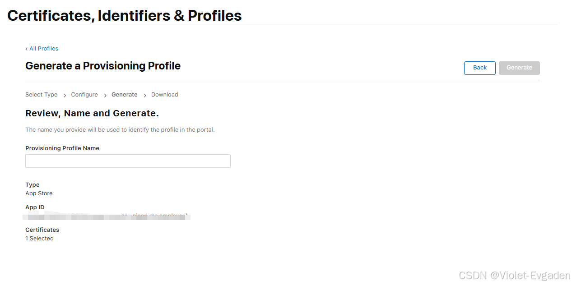Click the grey Generate button
Viewport: 572px width, 285px height.
click(519, 68)
